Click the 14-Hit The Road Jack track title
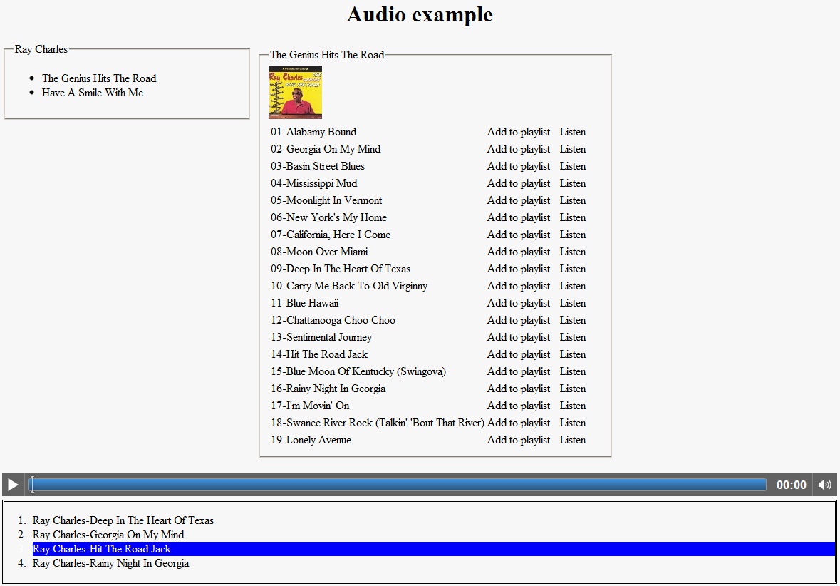This screenshot has height=586, width=840. (319, 355)
